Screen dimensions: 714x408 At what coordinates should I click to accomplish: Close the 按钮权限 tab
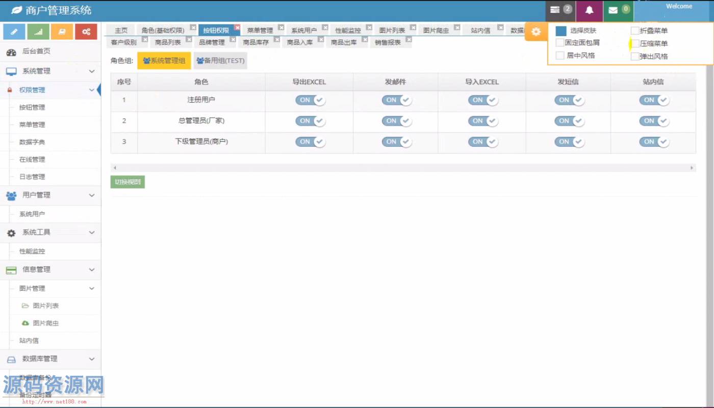pos(237,28)
